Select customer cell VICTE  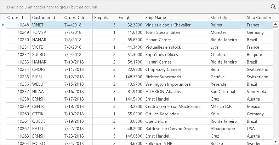47,47
